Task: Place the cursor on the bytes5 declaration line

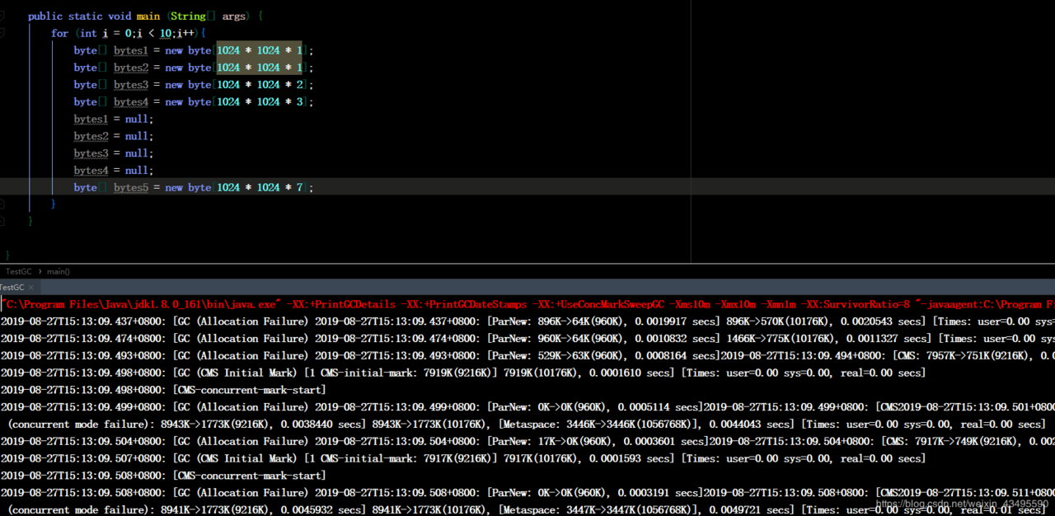Action: pyautogui.click(x=527, y=187)
